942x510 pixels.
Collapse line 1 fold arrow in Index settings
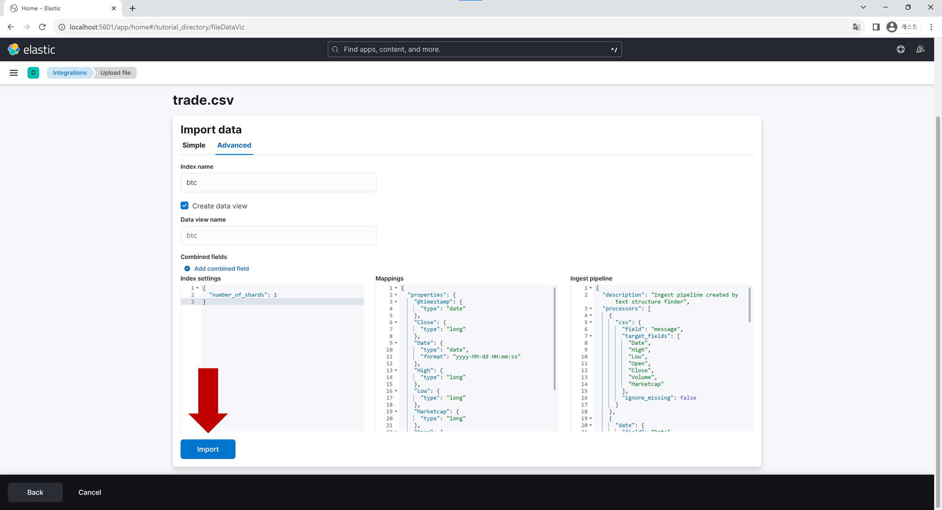pyautogui.click(x=197, y=288)
